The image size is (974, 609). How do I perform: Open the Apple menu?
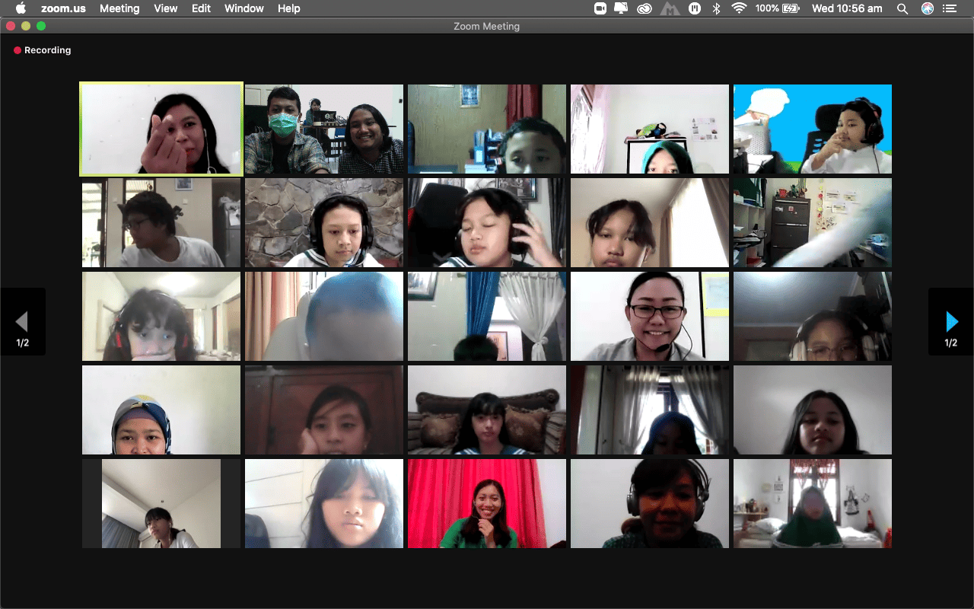21,8
